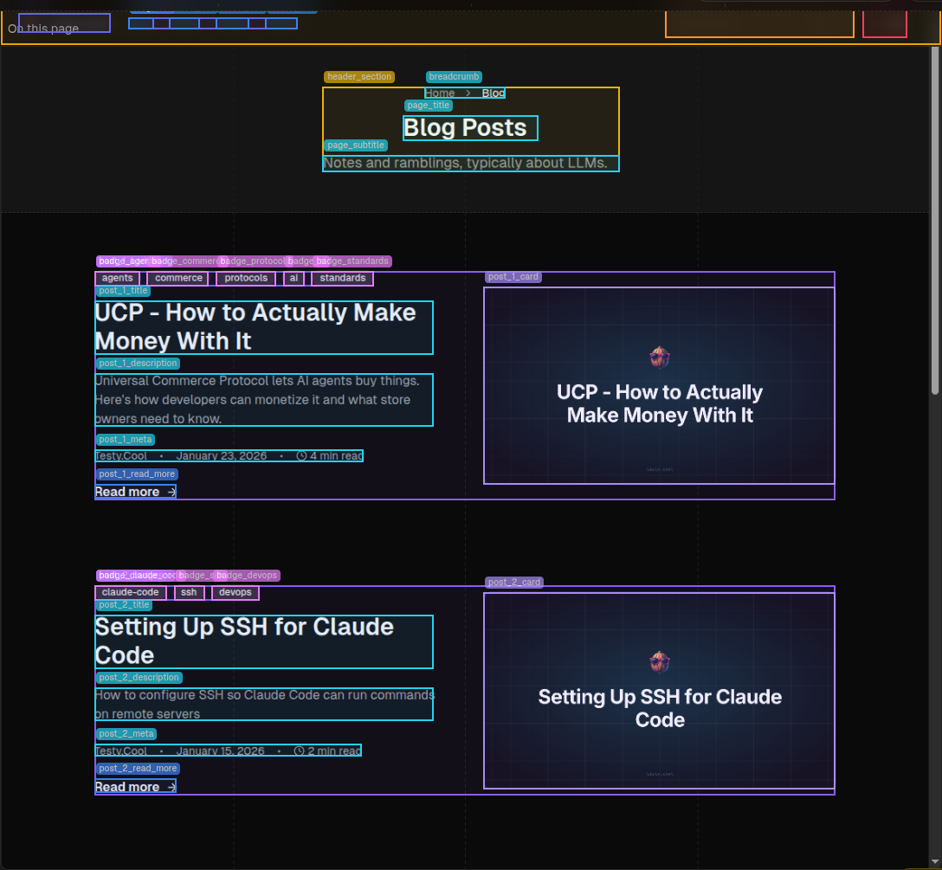Filter posts by the agents tag
The image size is (942, 870).
point(117,278)
